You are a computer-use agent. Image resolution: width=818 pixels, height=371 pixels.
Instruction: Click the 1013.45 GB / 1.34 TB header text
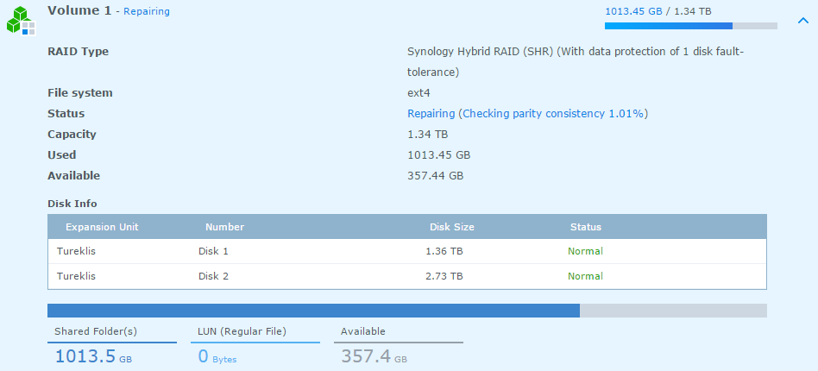click(x=658, y=11)
